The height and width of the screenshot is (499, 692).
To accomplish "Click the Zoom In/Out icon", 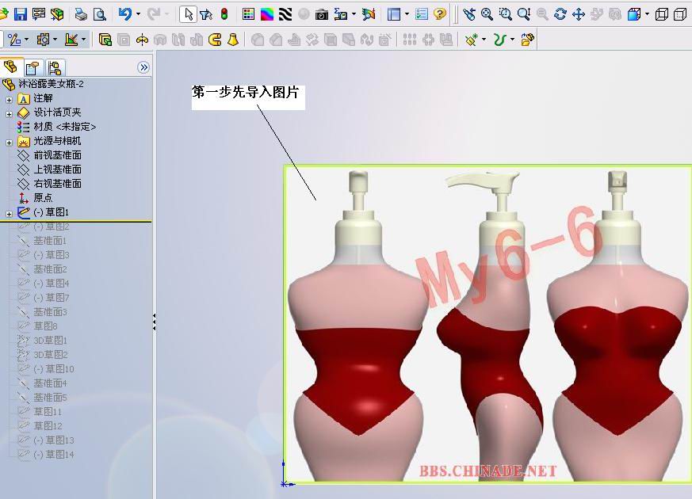I will [524, 14].
